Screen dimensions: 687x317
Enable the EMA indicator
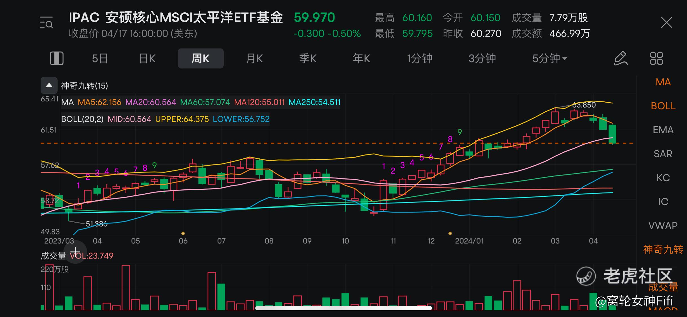pyautogui.click(x=663, y=130)
